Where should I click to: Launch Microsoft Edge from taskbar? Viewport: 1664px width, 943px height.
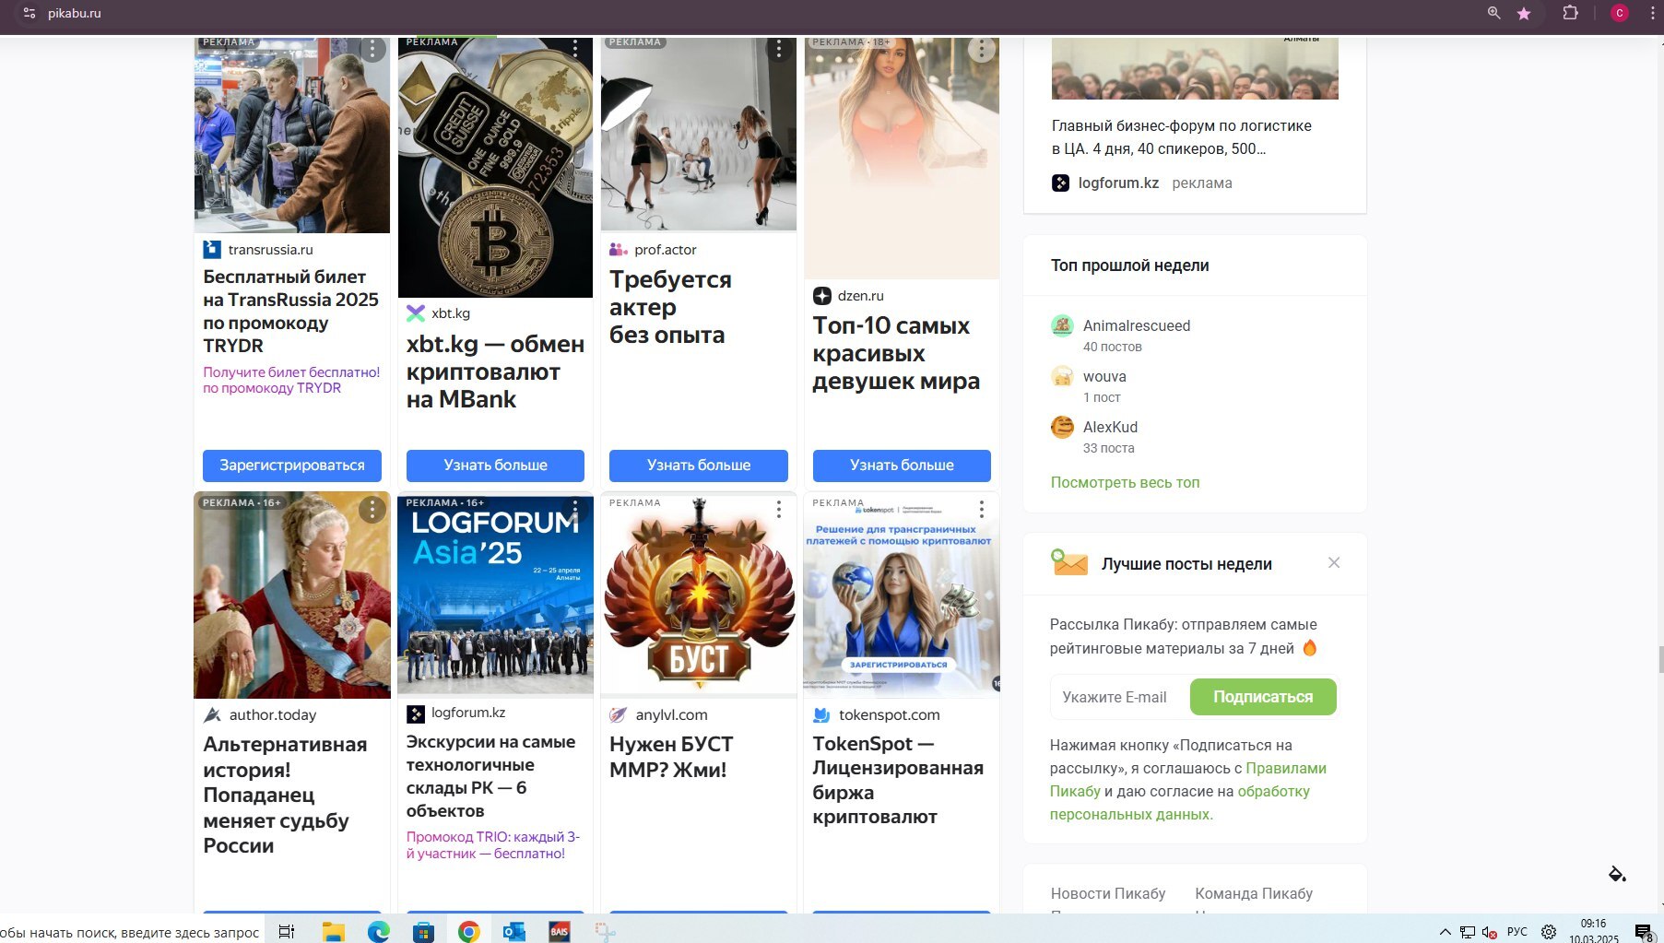[379, 931]
